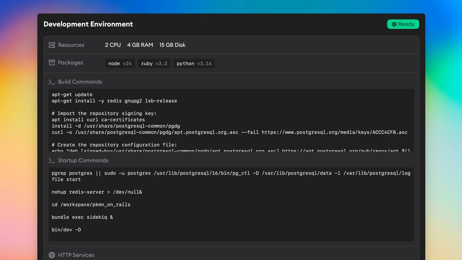Image resolution: width=462 pixels, height=260 pixels.
Task: Click the HTTP Services globe icon
Action: [x=52, y=255]
